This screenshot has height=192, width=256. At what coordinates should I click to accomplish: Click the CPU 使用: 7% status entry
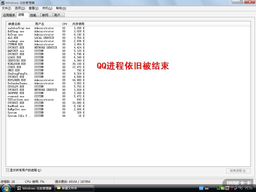[x=34, y=181]
